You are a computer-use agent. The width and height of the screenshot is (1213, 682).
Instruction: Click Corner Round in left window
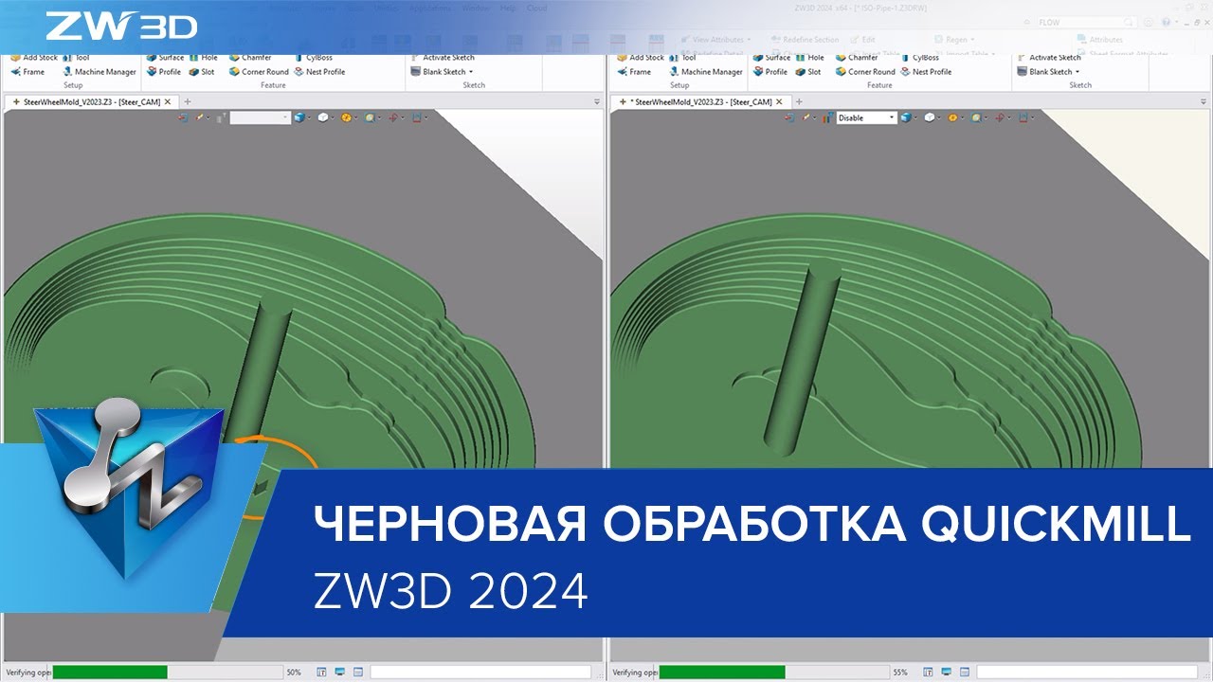pyautogui.click(x=259, y=72)
